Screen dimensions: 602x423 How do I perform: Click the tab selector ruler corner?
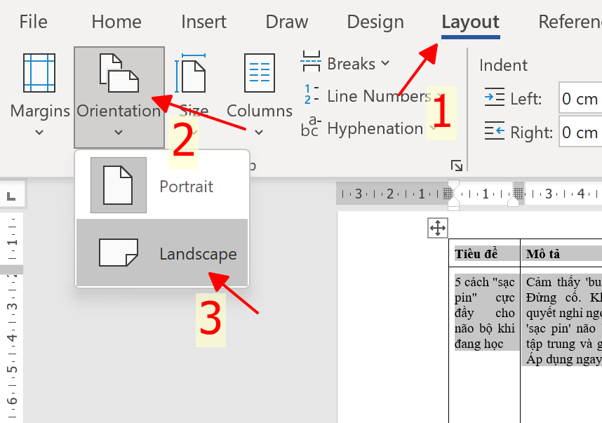coord(11,196)
